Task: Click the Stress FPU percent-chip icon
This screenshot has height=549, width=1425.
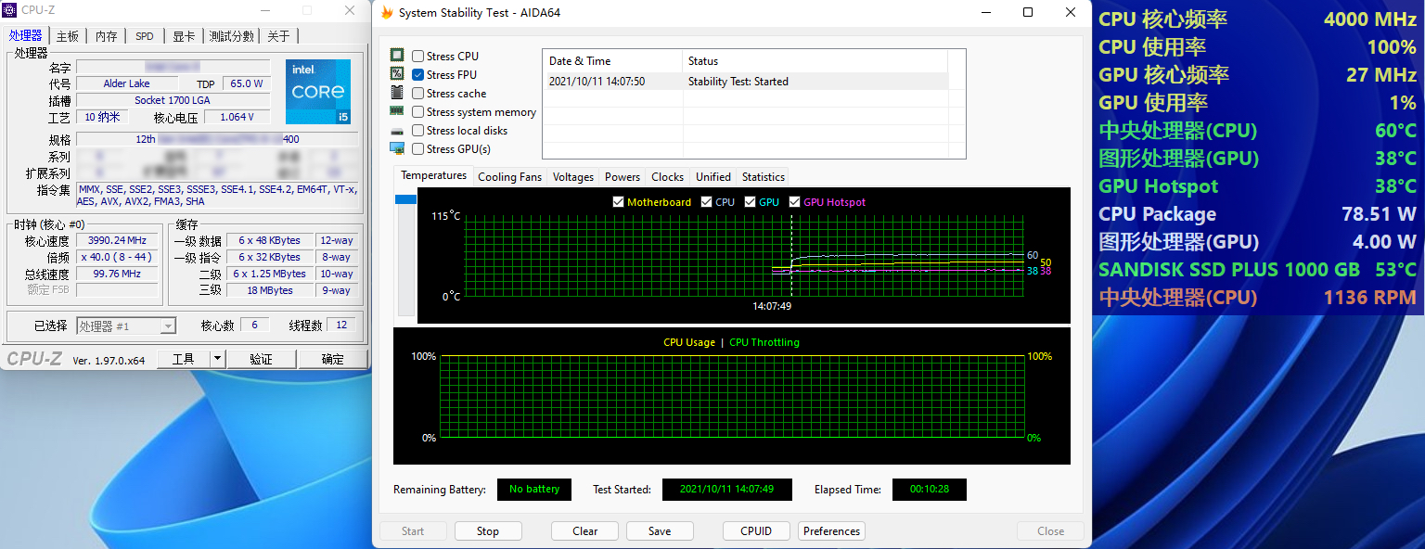Action: pos(398,74)
